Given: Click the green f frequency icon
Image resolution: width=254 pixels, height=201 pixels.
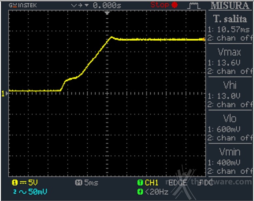Looking at the screenshot, I should 140,192.
